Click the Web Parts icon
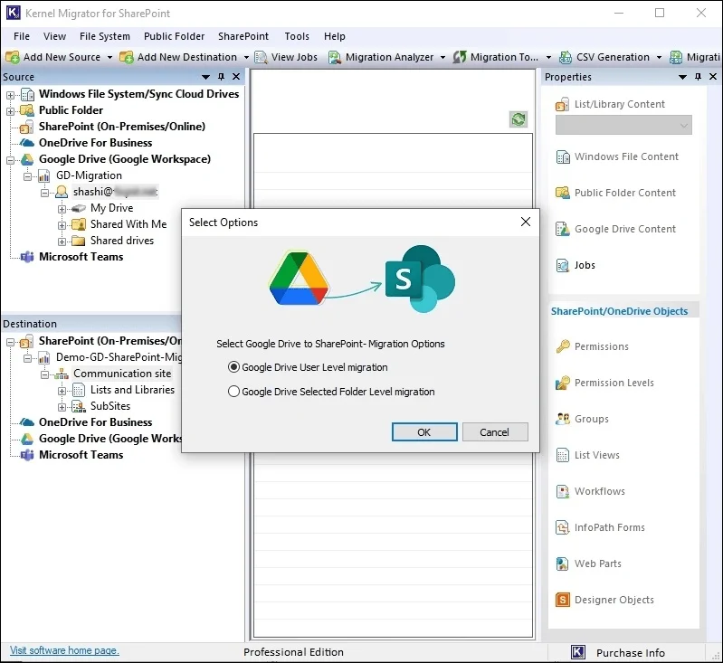The width and height of the screenshot is (723, 663). [563, 564]
